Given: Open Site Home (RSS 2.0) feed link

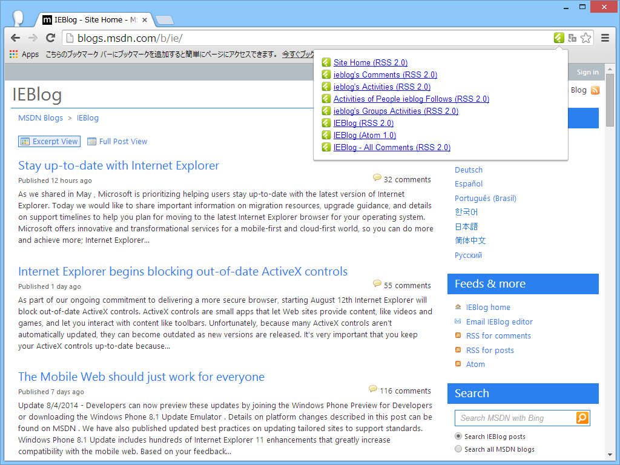Looking at the screenshot, I should [x=371, y=62].
